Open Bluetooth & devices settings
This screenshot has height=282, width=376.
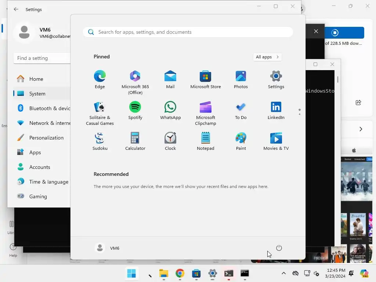41,108
